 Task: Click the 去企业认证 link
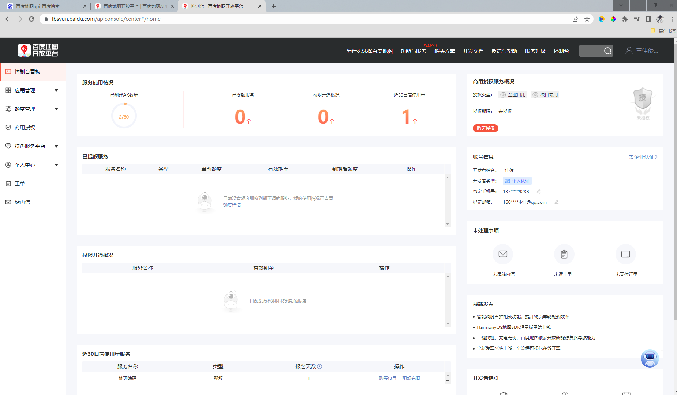(643, 157)
